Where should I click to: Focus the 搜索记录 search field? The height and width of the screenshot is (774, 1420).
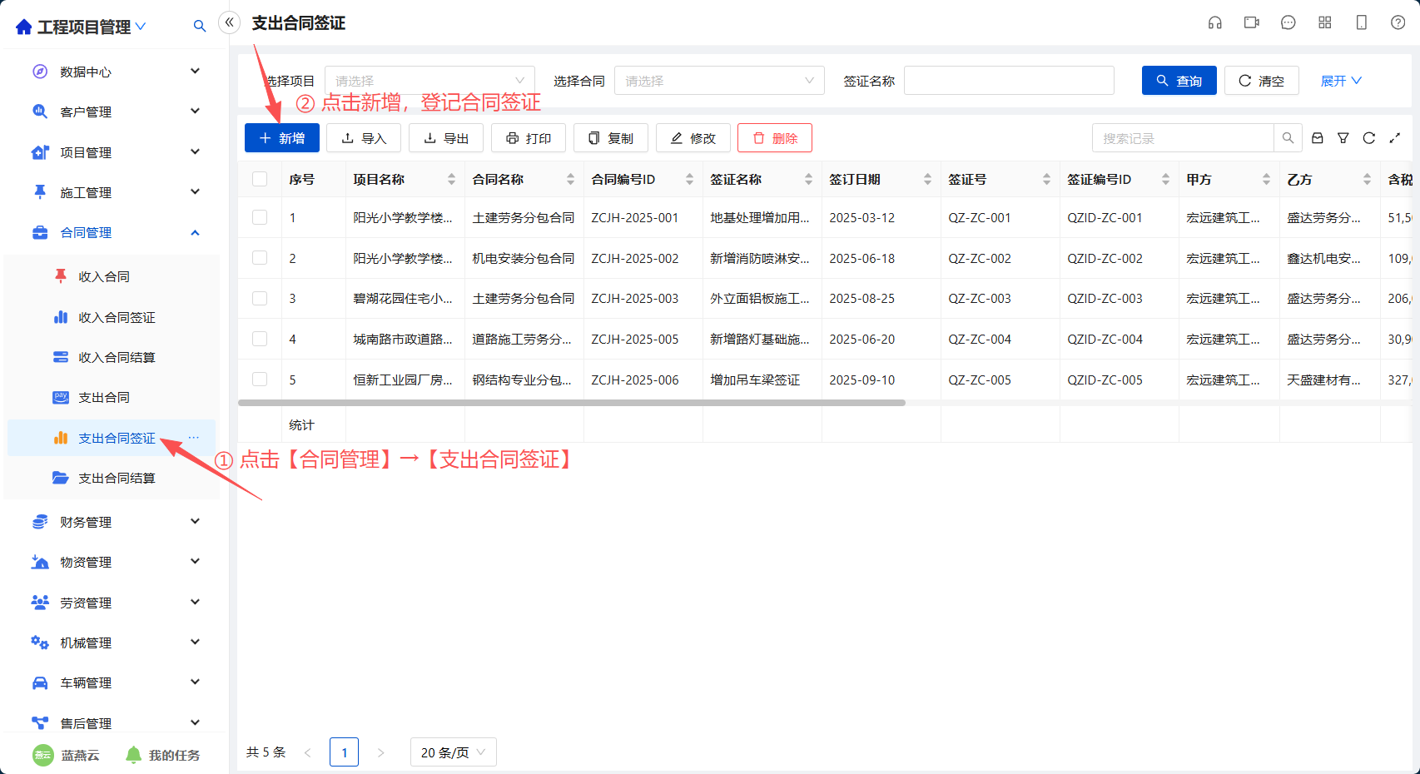tap(1183, 138)
